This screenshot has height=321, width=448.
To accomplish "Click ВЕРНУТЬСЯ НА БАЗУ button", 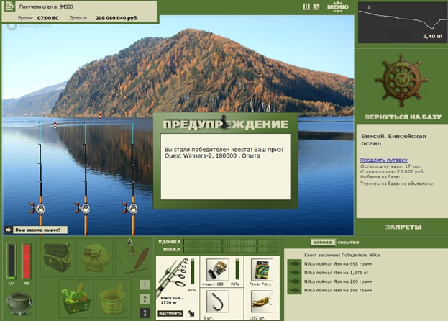I will (403, 117).
